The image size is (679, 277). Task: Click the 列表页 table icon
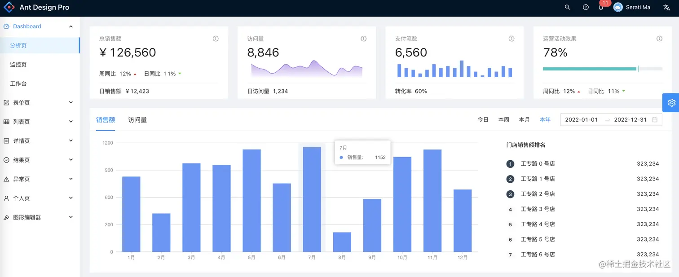6,122
